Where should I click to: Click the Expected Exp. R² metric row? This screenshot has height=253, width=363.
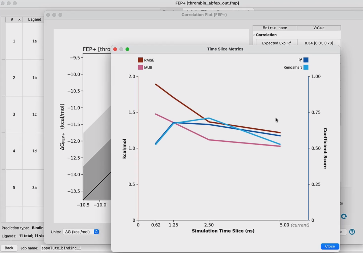point(298,43)
